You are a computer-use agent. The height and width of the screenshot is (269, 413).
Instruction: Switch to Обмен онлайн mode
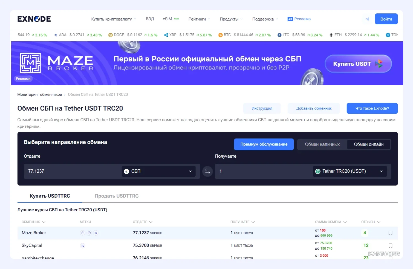pos(369,144)
